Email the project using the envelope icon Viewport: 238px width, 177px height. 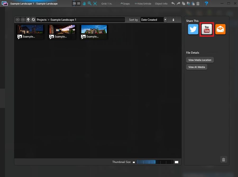pos(220,30)
